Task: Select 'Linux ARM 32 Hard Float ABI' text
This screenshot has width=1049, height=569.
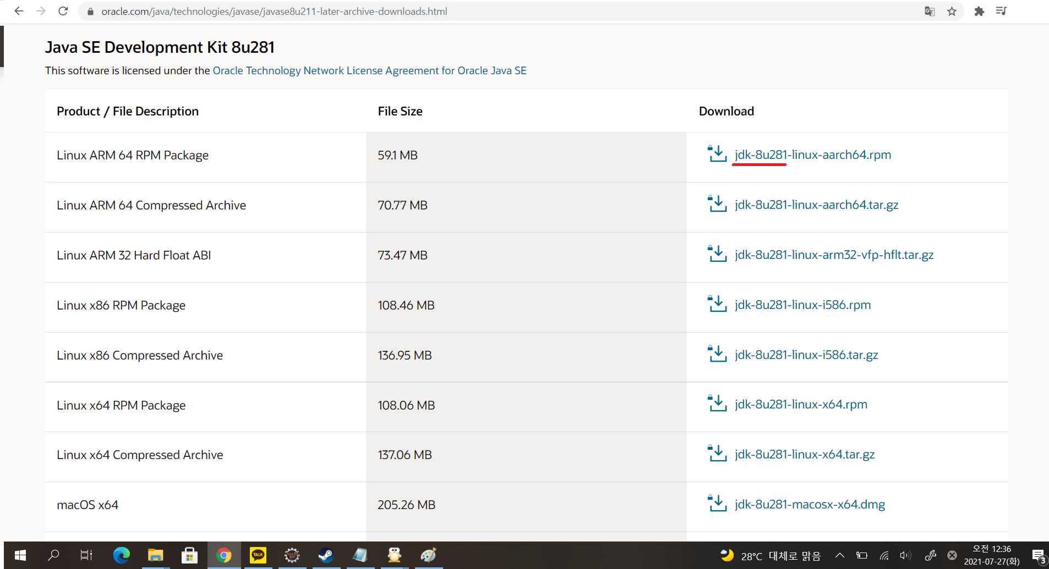Action: click(x=134, y=256)
